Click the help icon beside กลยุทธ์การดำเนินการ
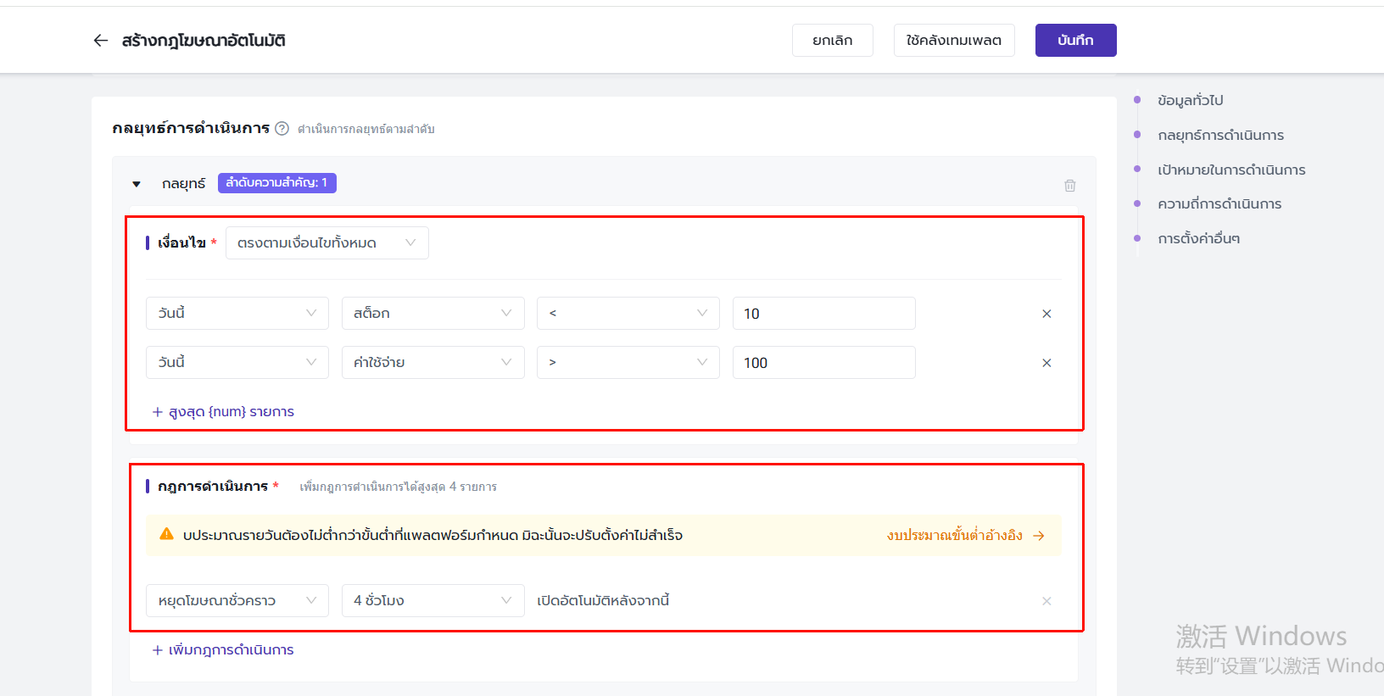This screenshot has width=1384, height=696. (282, 129)
